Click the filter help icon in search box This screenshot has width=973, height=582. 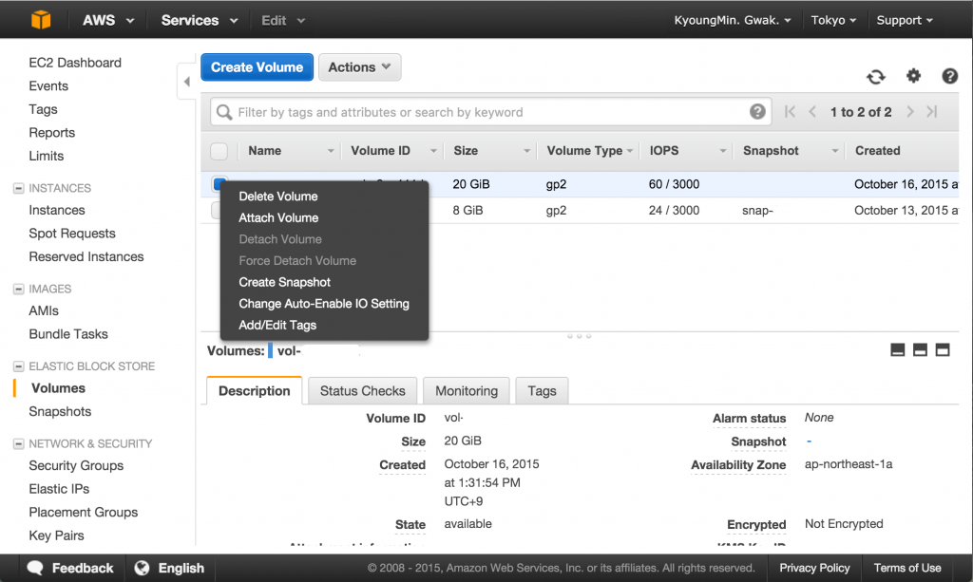click(x=757, y=112)
